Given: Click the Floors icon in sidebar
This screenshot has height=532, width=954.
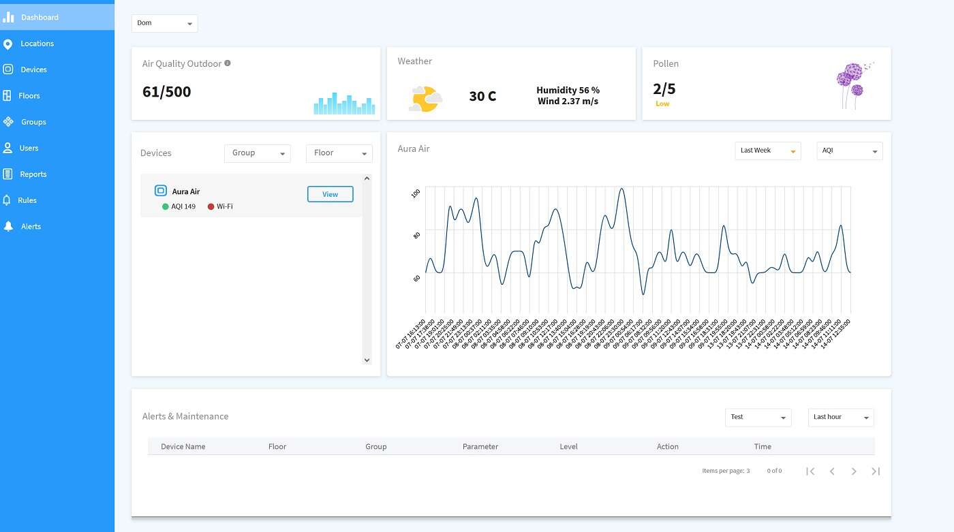Looking at the screenshot, I should 7,96.
